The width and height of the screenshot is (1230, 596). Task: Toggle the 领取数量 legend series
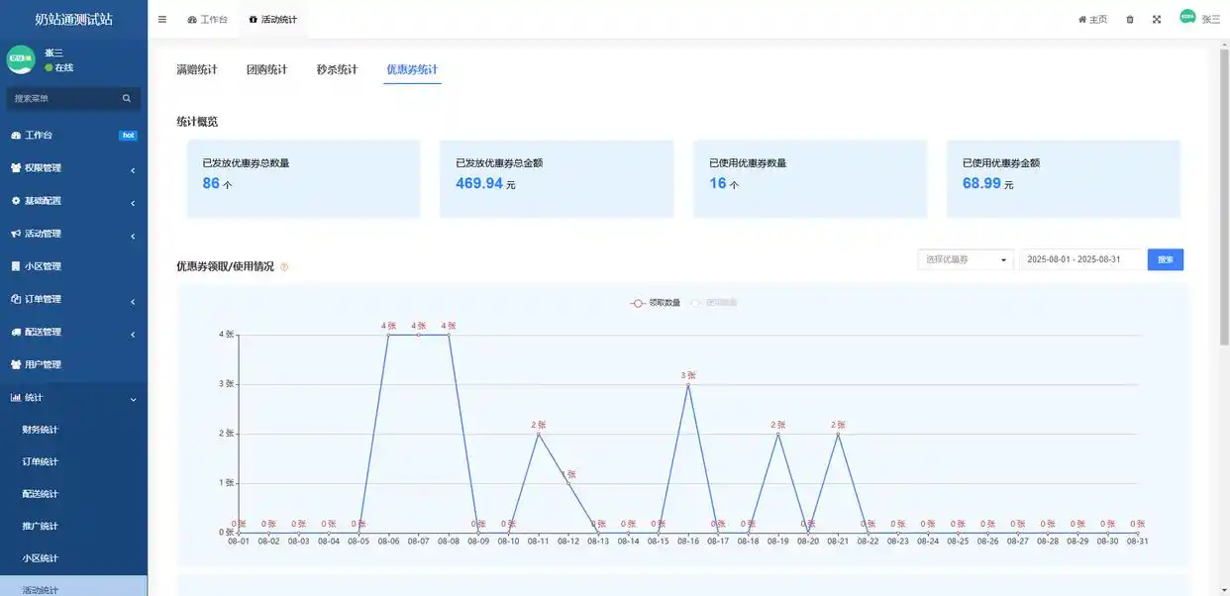[x=656, y=303]
